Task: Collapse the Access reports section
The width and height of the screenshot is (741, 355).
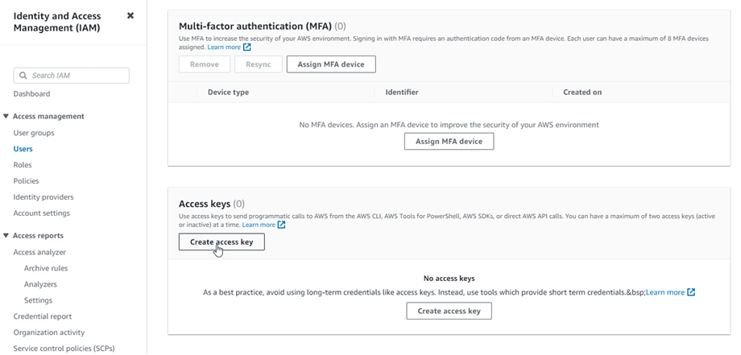Action: (6, 236)
